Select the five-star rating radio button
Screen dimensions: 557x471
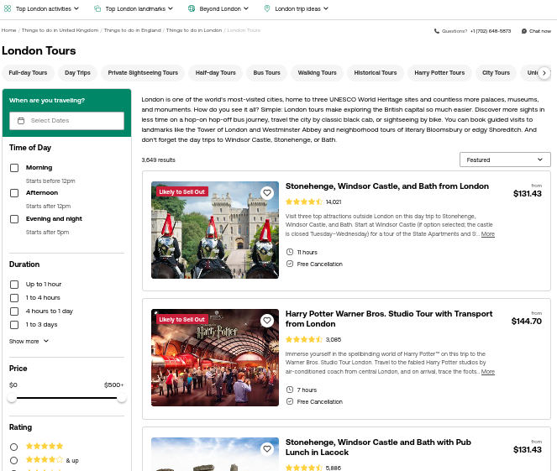point(14,447)
